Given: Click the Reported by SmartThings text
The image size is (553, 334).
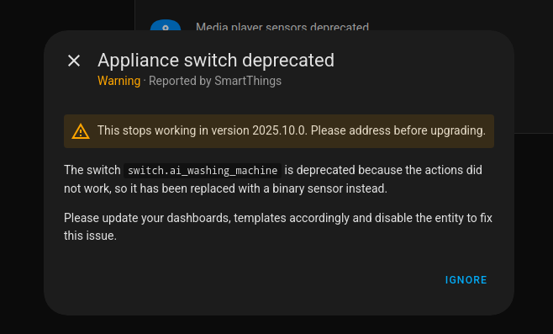Looking at the screenshot, I should (215, 81).
